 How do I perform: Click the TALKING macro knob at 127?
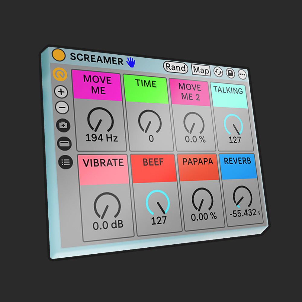click(233, 124)
